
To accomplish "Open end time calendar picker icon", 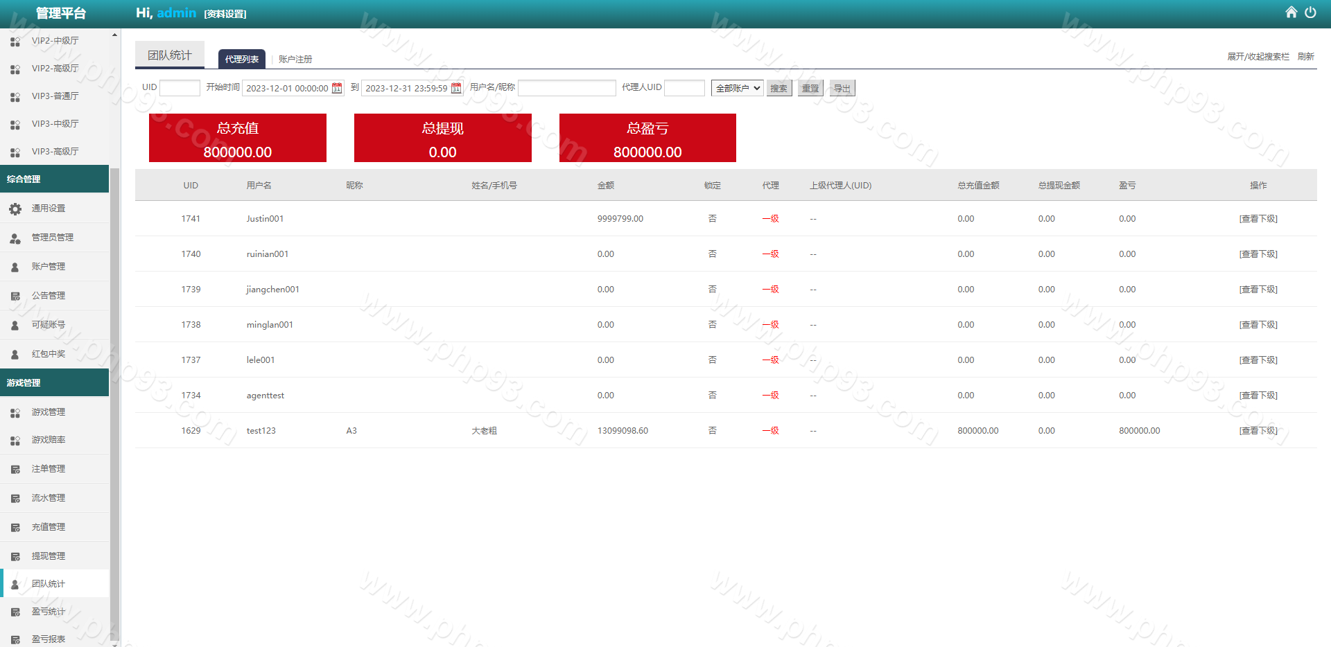I will pos(456,88).
